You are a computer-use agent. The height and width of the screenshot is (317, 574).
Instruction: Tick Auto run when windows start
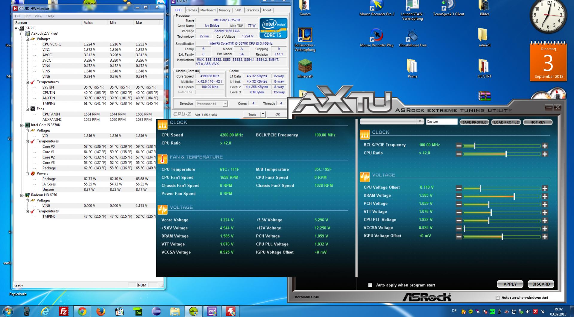pos(497,298)
